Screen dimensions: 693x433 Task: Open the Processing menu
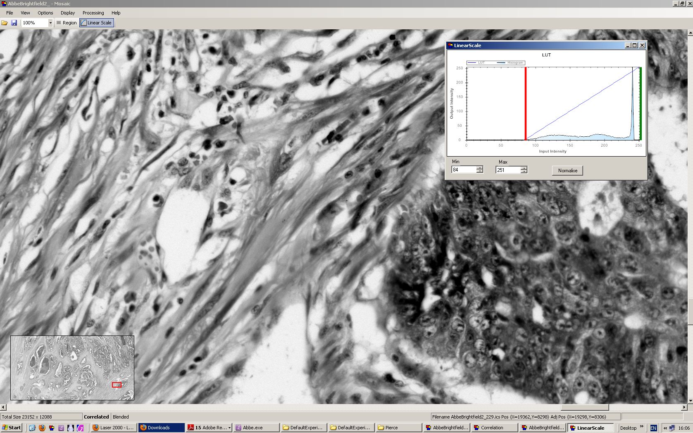coord(93,13)
